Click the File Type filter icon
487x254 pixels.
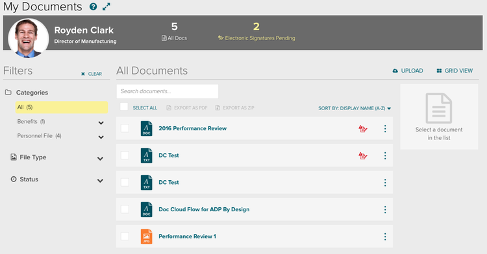pyautogui.click(x=14, y=157)
